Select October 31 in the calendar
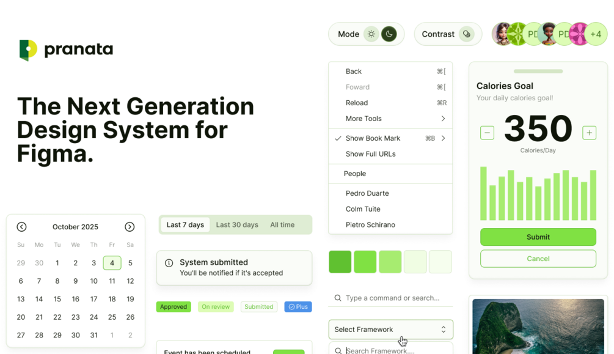Screen dimensions: 614x354 [x=93, y=335]
